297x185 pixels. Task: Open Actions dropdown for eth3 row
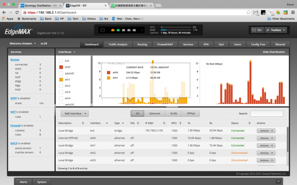pos(266,160)
